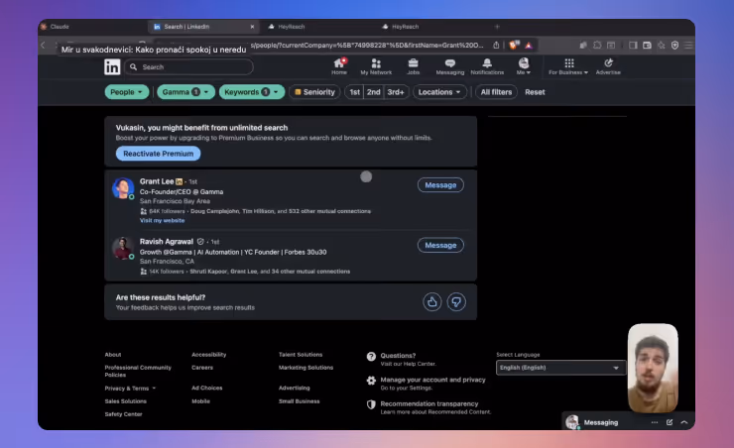Click into the LinkedIn search field
The height and width of the screenshot is (448, 734).
[189, 66]
